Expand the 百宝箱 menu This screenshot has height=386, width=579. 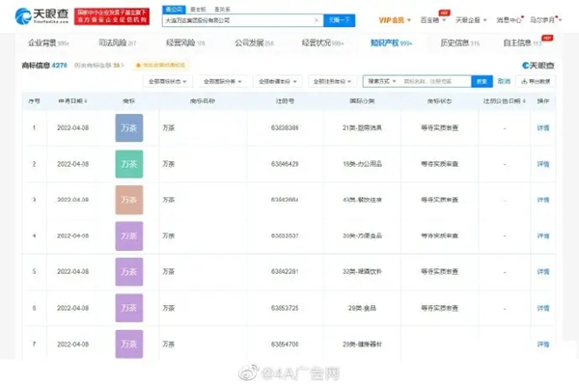coord(433,20)
